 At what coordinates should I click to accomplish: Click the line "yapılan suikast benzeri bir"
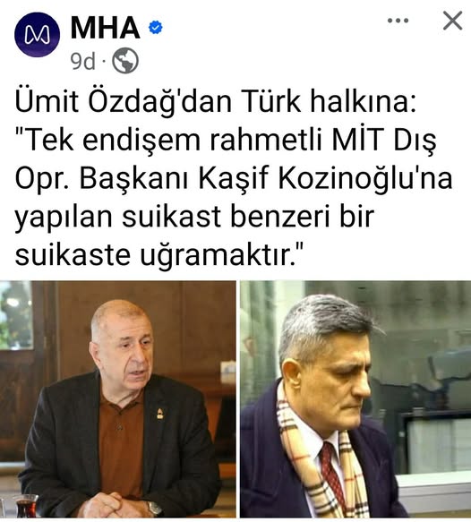click(194, 217)
